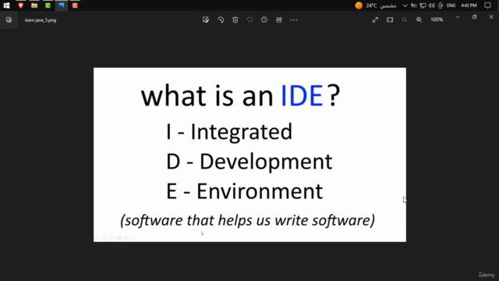Rotate the image

coord(221,20)
